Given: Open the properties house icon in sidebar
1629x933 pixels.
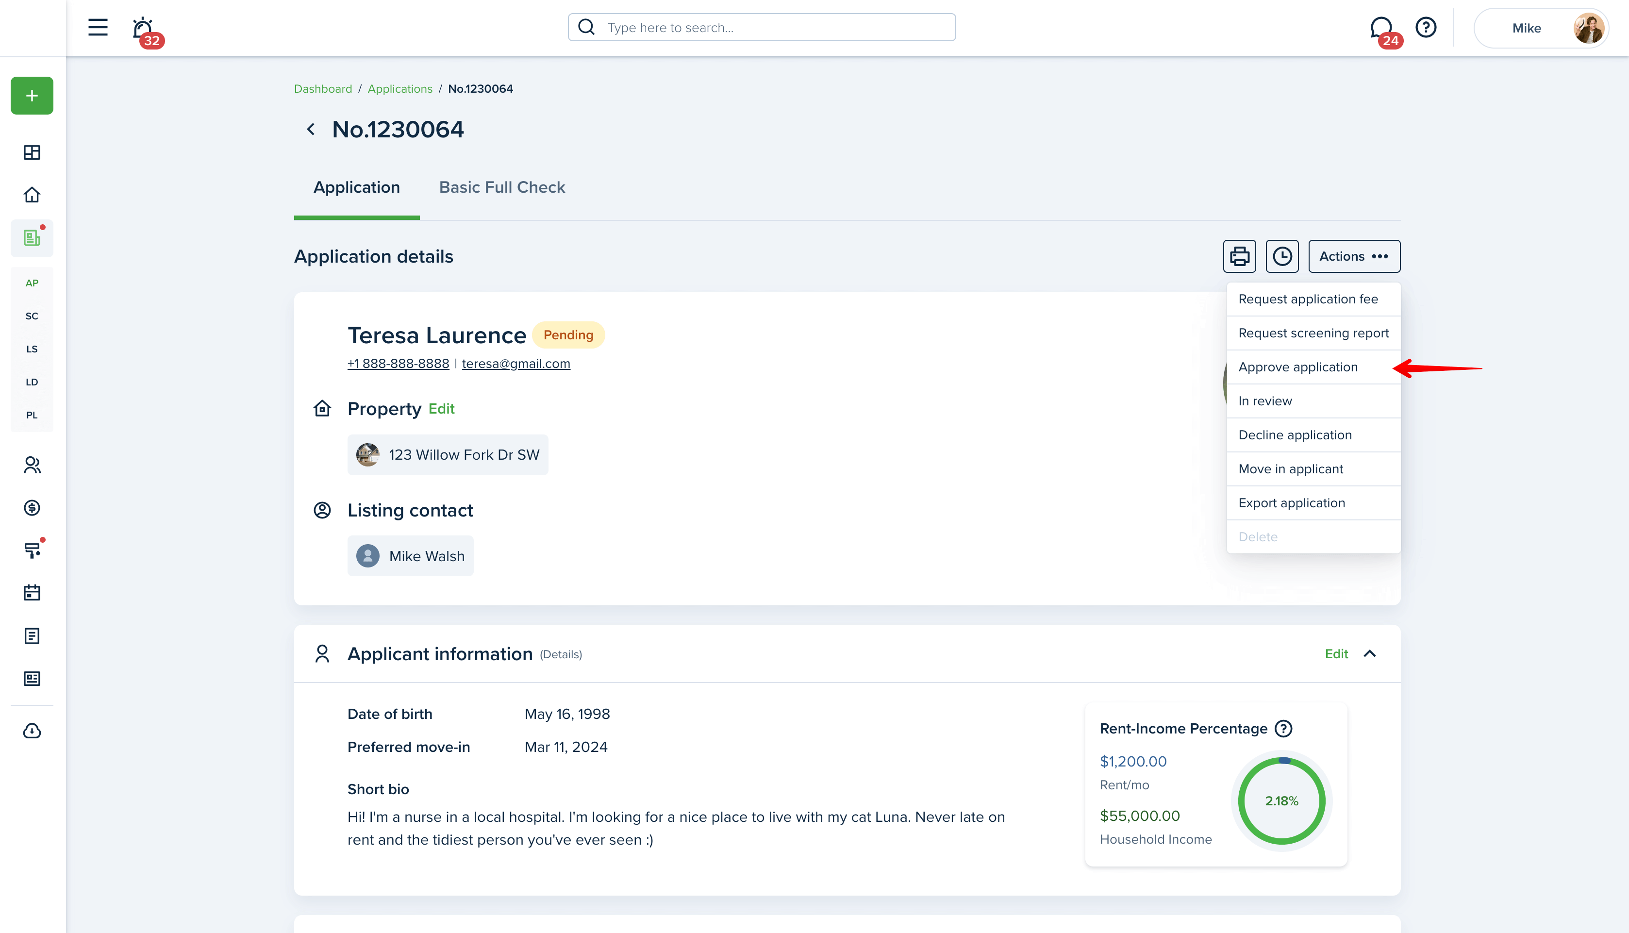Looking at the screenshot, I should coord(32,195).
